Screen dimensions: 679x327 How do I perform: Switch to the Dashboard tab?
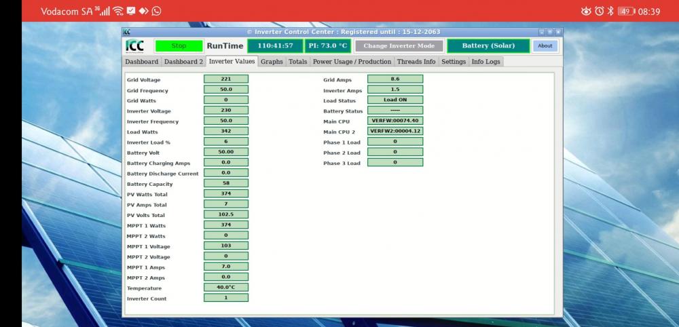click(142, 62)
